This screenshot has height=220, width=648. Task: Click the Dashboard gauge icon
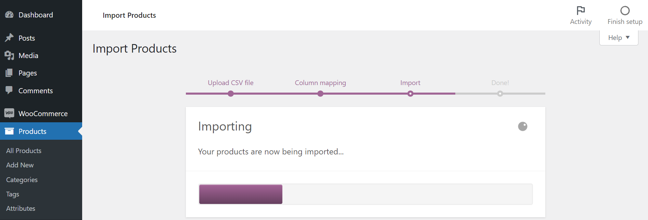(9, 15)
